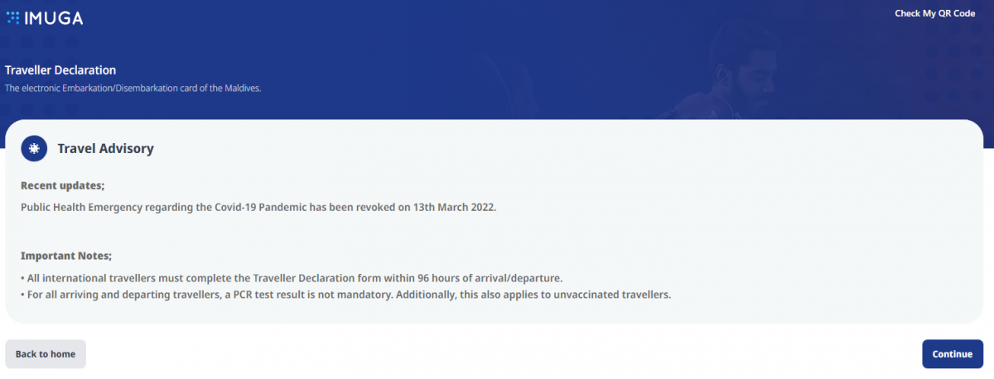The width and height of the screenshot is (994, 379).
Task: Click the IMUGA dotted logo mark
Action: [x=12, y=17]
